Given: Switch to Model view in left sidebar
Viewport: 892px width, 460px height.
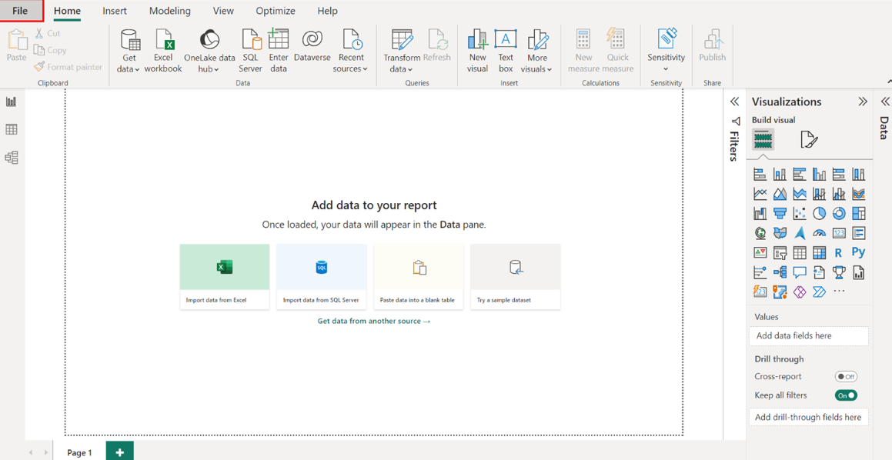Looking at the screenshot, I should [x=12, y=158].
